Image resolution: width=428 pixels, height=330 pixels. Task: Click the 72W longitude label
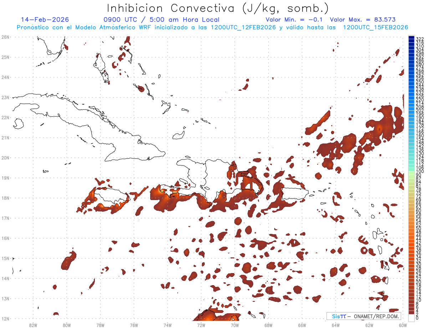coord(201,325)
